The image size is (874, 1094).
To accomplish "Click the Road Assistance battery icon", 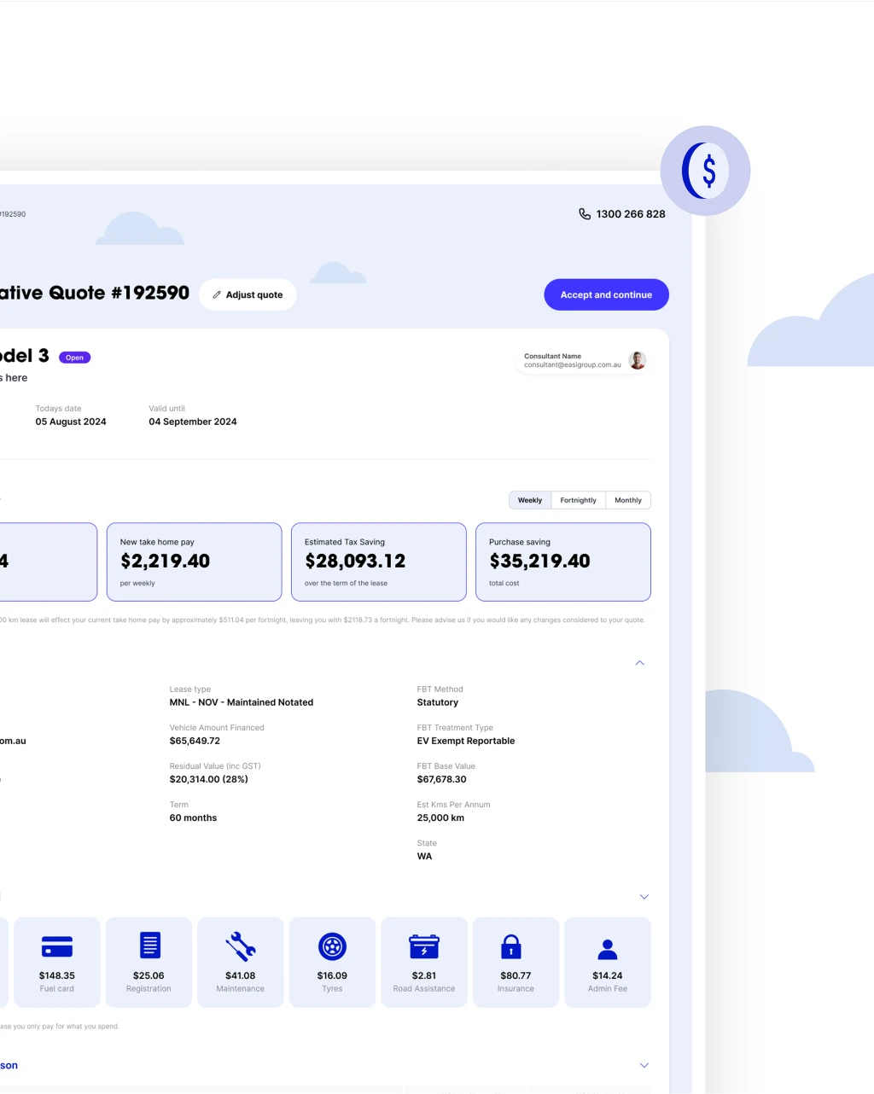I will pos(424,946).
